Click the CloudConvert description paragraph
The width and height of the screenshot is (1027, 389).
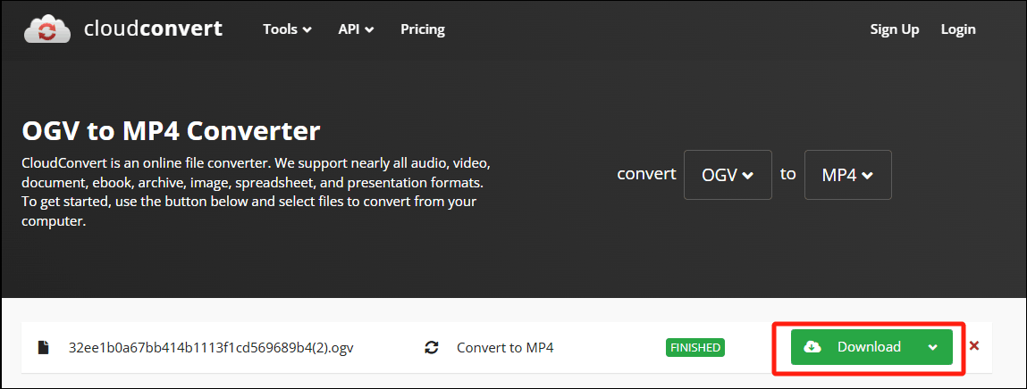pyautogui.click(x=256, y=193)
